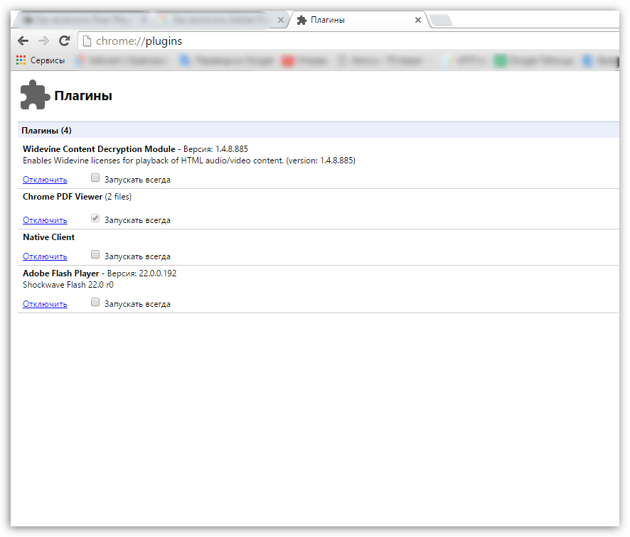Click the page info icon in address bar
Viewport: 630px width, 537px height.
click(87, 41)
